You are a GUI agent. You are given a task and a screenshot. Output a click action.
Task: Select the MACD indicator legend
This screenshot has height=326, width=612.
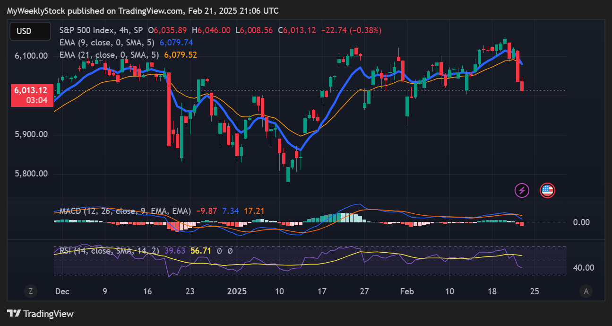tap(125, 211)
